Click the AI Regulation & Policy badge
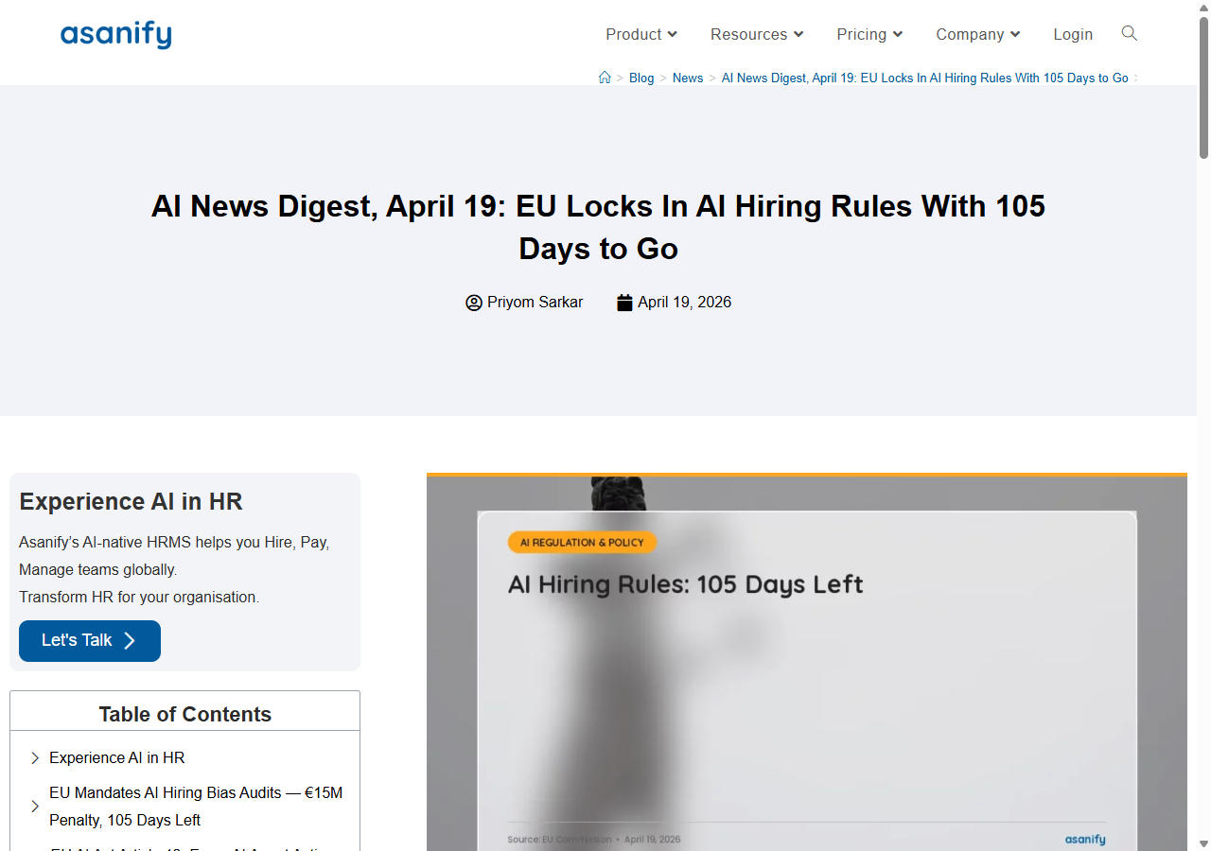Image resolution: width=1211 pixels, height=851 pixels. click(582, 543)
